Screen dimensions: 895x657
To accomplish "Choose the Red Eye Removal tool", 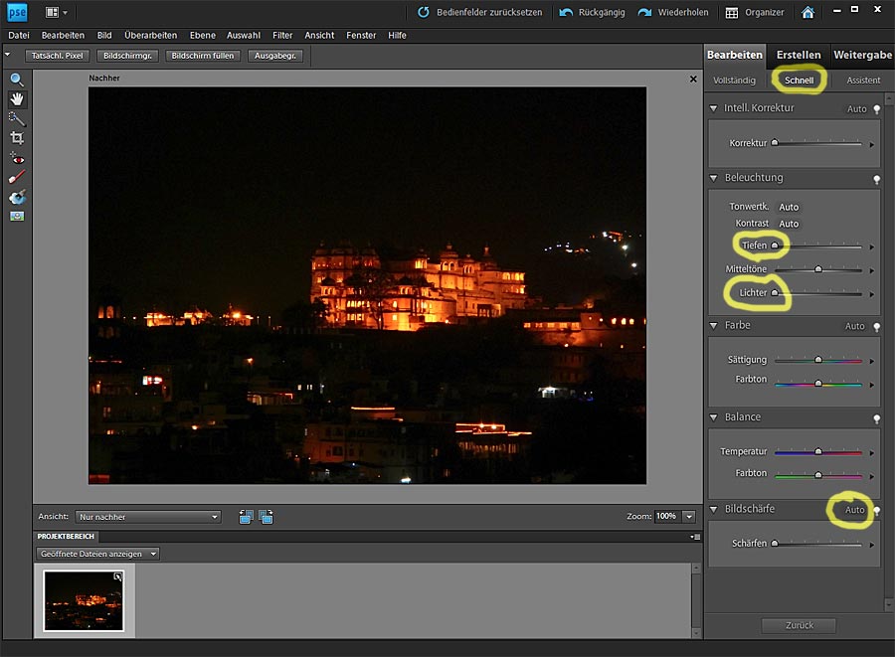I will pos(17,158).
